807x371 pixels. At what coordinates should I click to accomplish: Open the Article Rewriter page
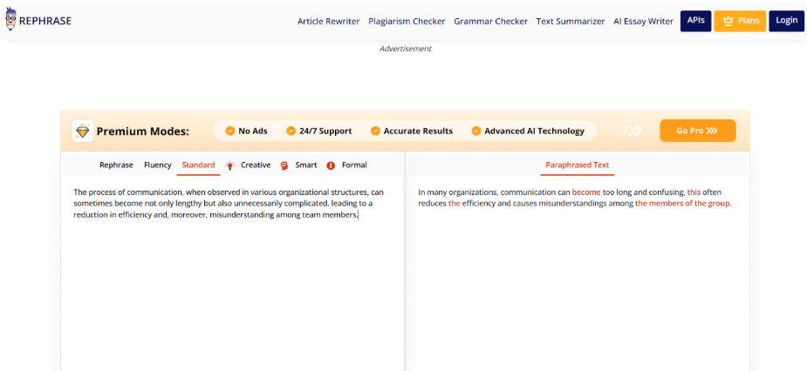[328, 21]
